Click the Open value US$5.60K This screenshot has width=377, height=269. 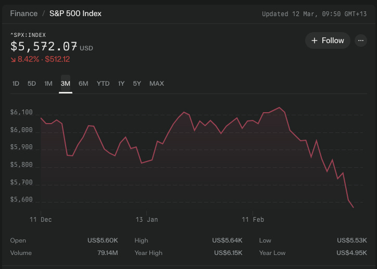103,240
